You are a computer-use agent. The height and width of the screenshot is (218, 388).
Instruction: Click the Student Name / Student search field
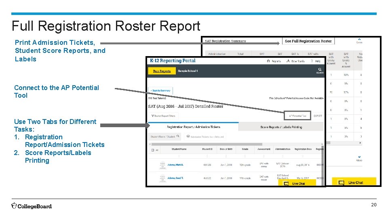pyautogui.click(x=164, y=136)
